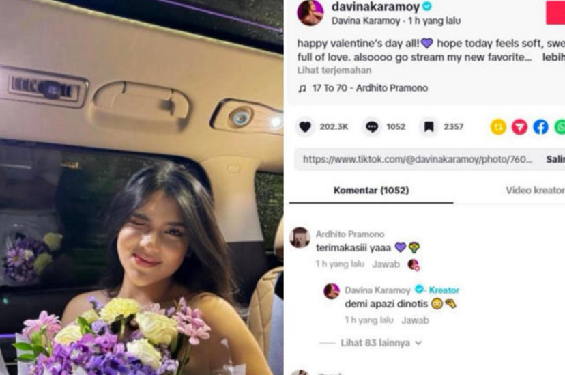565x375 pixels.
Task: Expand 'Lihat 83 lainnya' replies
Action: click(375, 342)
